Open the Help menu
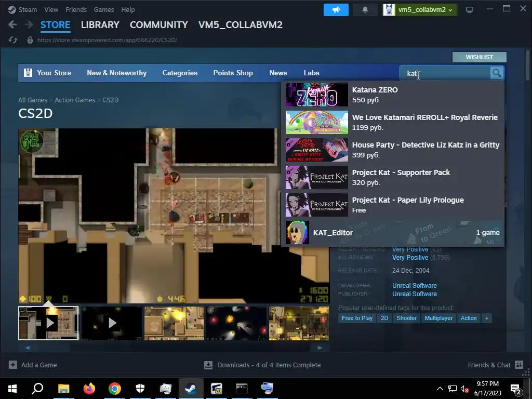Screen dimensions: 532x399 [x=128, y=9]
